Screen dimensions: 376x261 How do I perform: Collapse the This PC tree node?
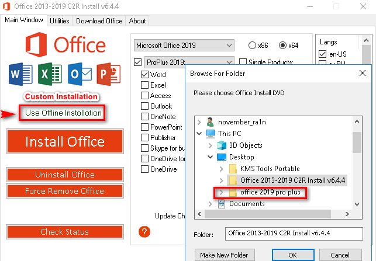[199, 134]
